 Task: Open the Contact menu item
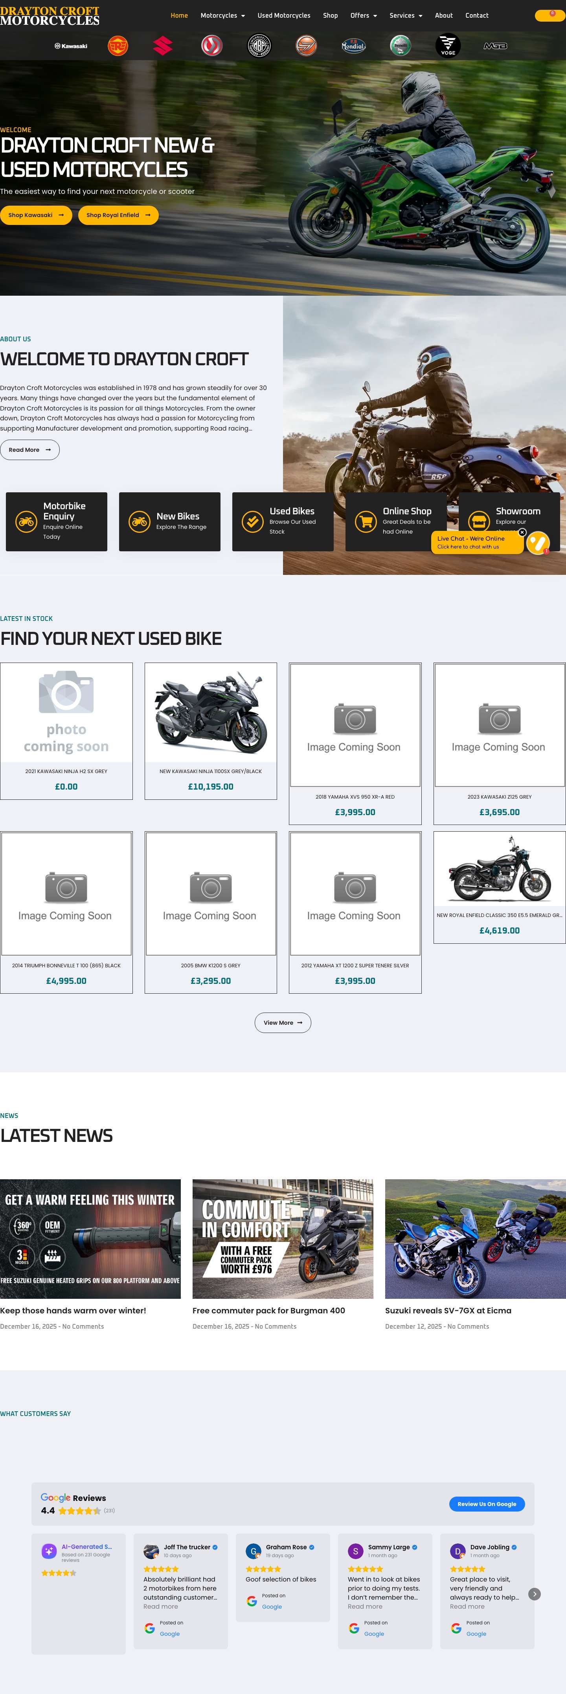click(477, 15)
